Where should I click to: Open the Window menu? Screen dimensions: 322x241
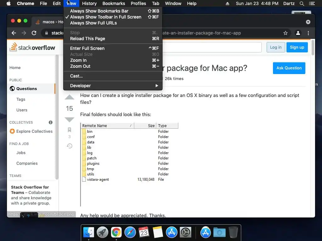(173, 3)
